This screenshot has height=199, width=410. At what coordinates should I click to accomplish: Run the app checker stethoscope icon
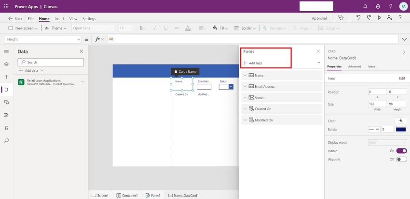(341, 18)
